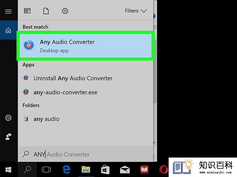Click the any-audio-converter.exe file icon
This screenshot has width=237, height=177.
click(x=26, y=92)
